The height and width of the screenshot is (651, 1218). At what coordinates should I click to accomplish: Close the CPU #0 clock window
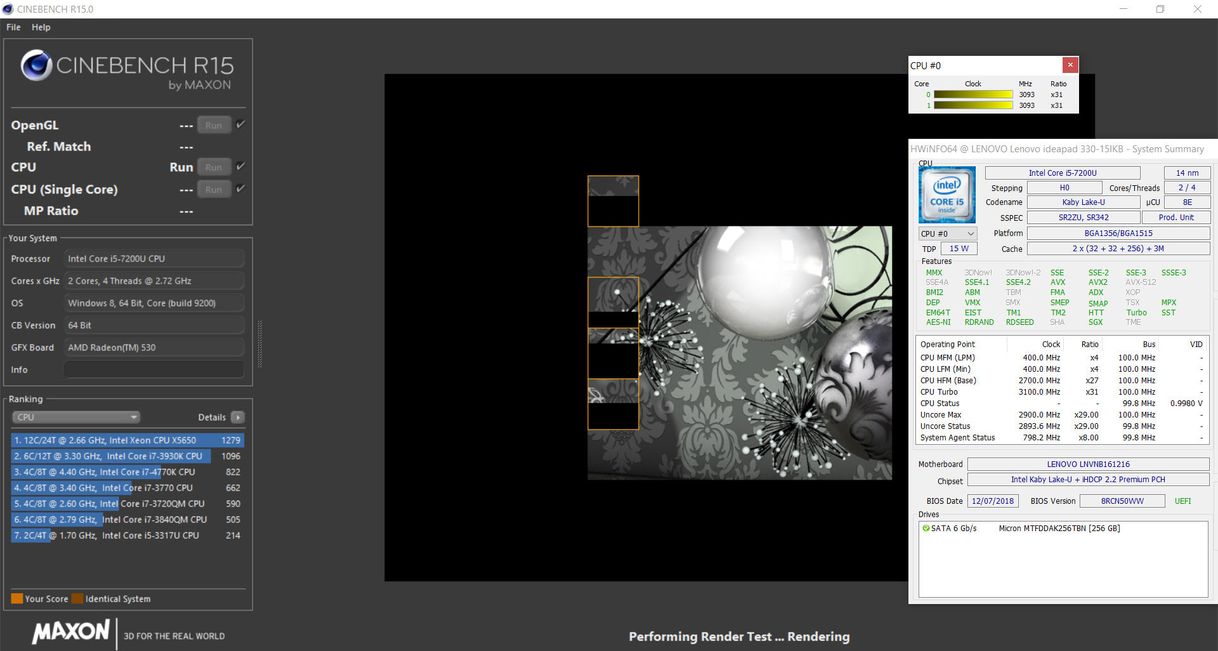point(1070,65)
